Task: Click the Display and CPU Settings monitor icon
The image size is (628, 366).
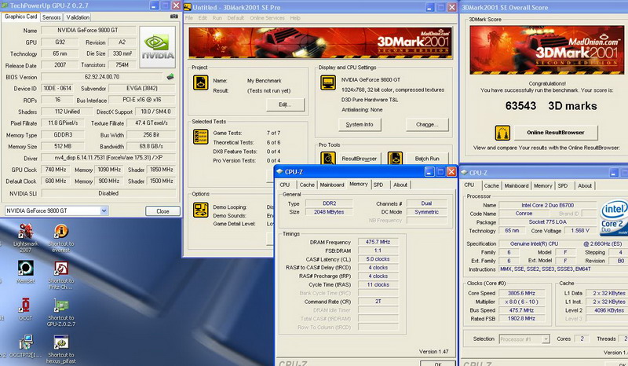Action: (x=328, y=82)
